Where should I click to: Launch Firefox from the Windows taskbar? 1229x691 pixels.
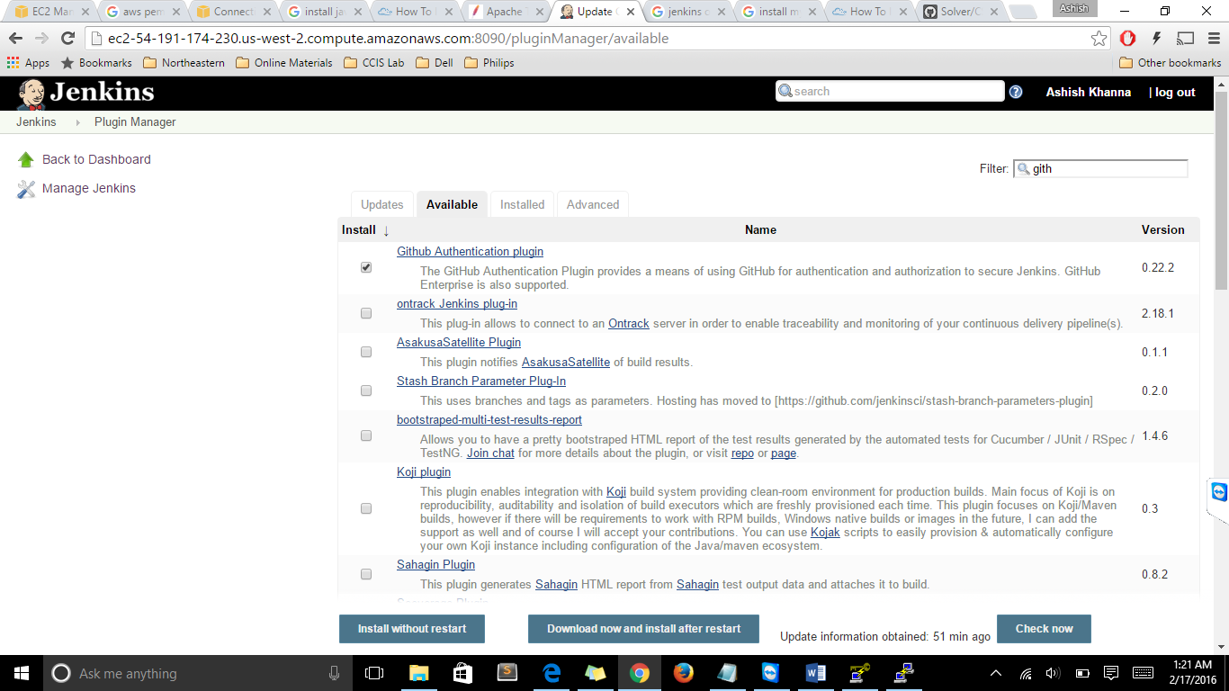coord(683,673)
